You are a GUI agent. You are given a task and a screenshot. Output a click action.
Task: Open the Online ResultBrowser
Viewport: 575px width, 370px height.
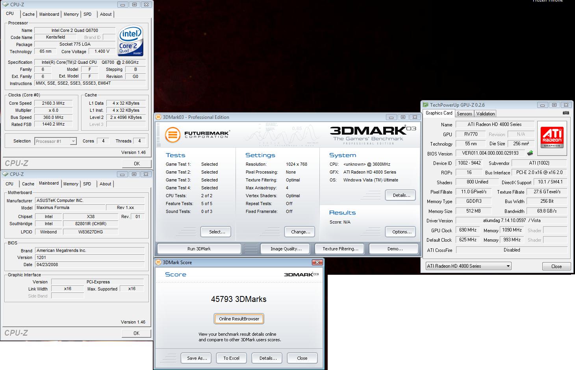tap(239, 319)
